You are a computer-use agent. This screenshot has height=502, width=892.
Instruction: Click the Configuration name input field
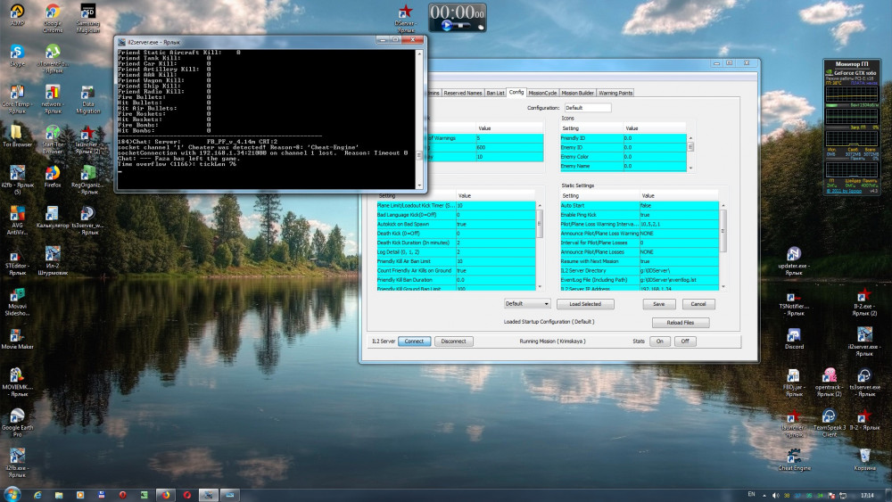587,108
